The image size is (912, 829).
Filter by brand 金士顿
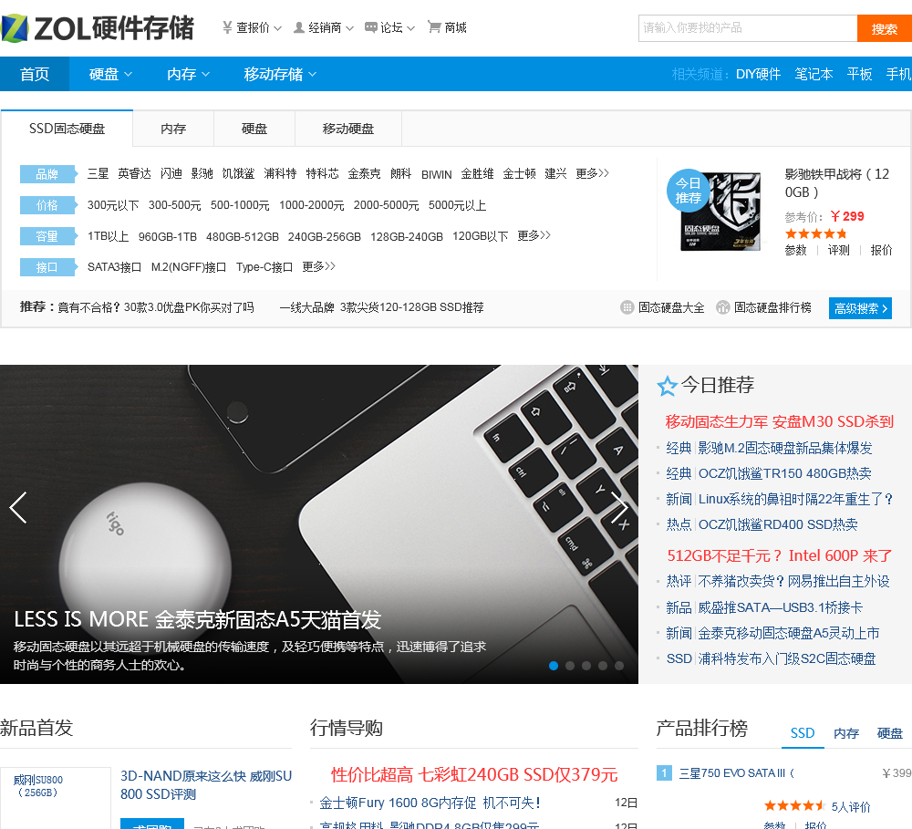coord(520,173)
